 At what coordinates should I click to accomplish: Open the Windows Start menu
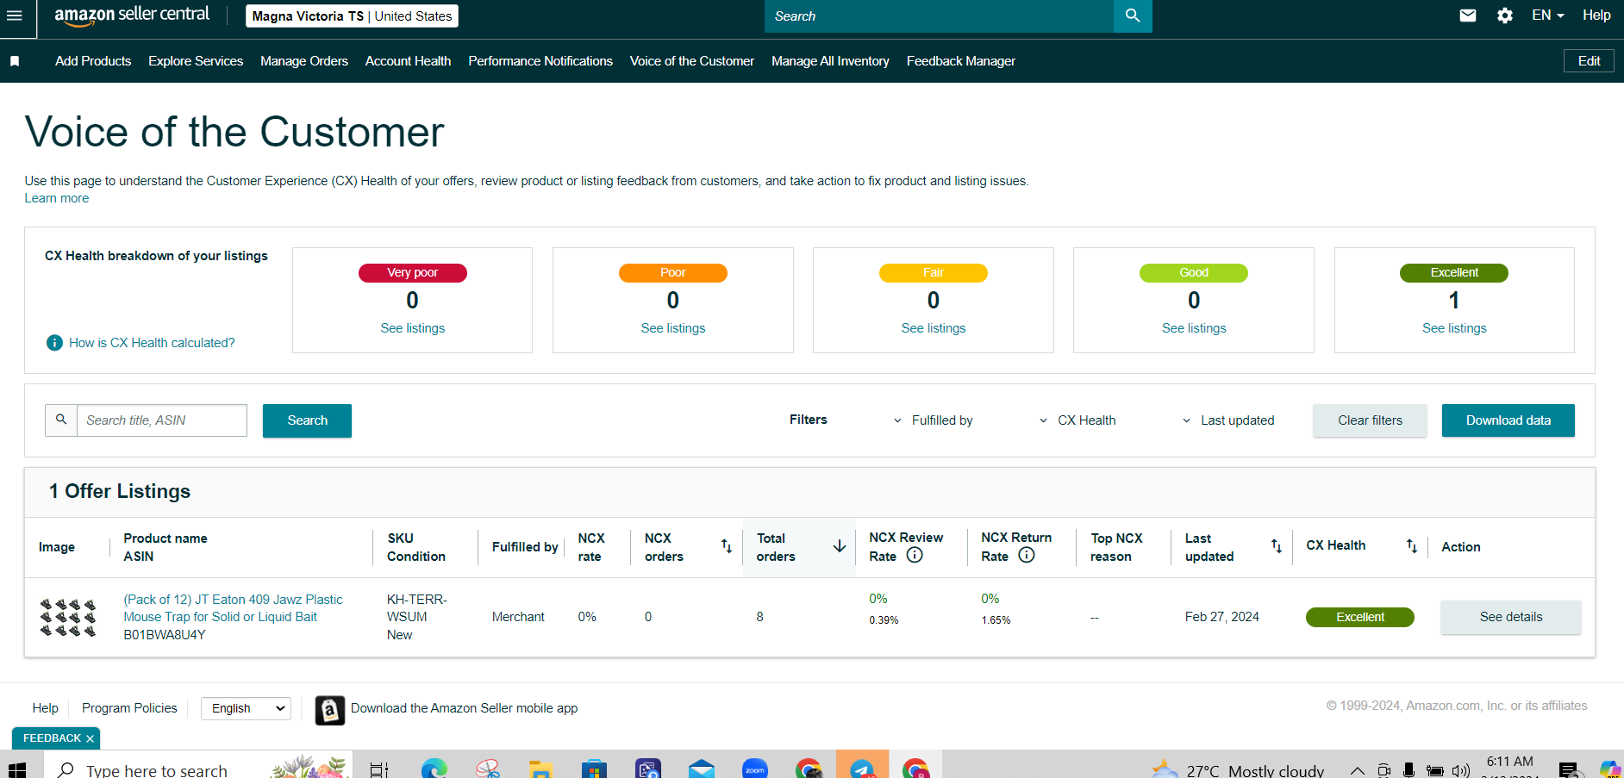(17, 769)
